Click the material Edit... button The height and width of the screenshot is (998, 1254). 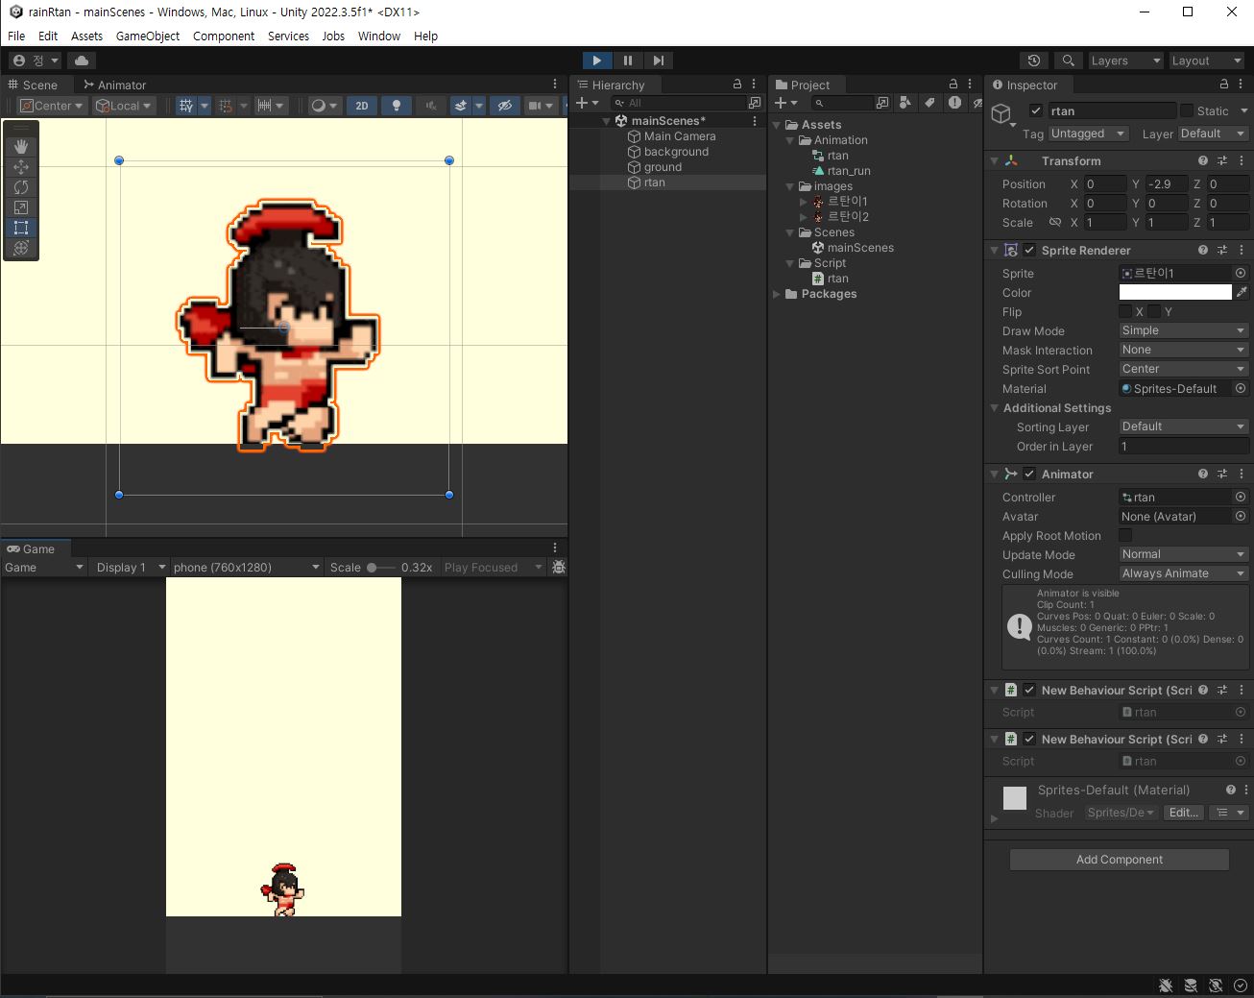click(1183, 813)
